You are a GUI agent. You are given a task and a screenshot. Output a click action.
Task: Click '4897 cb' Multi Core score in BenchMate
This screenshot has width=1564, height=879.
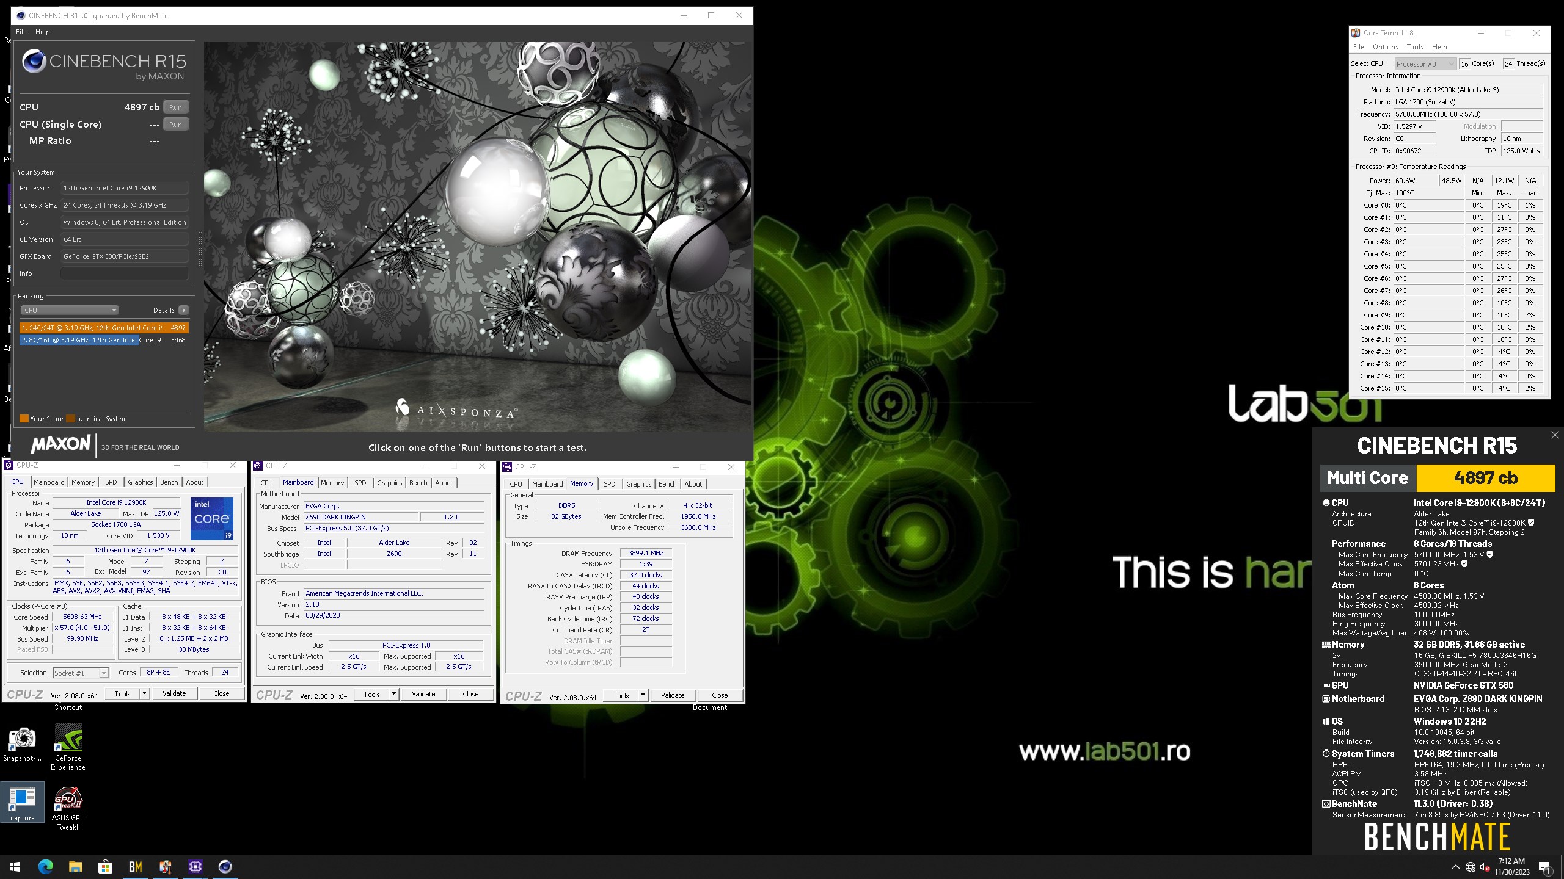click(1486, 478)
